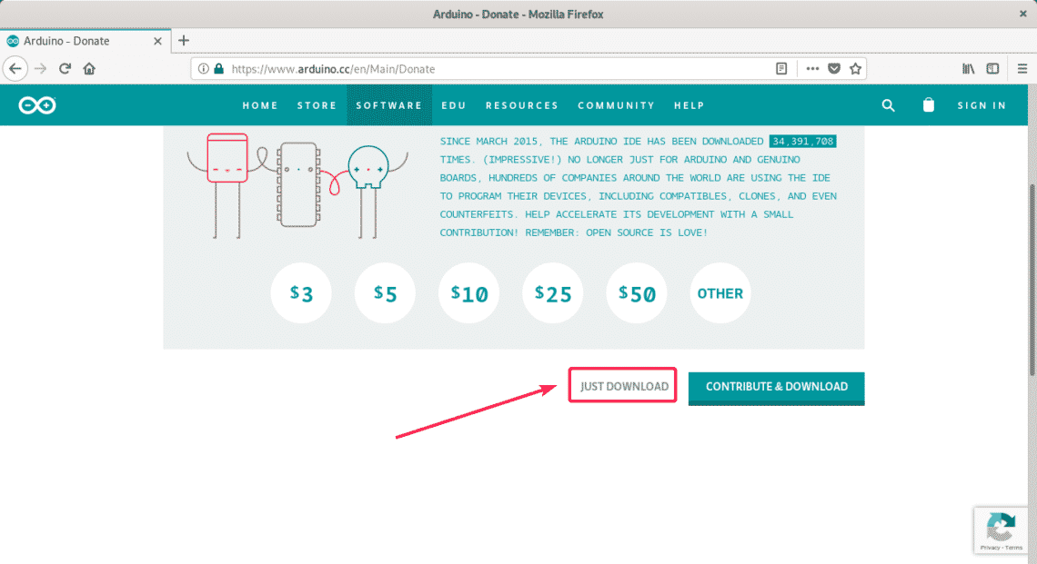The height and width of the screenshot is (564, 1037).
Task: Save page to Pocket icon
Action: (834, 68)
